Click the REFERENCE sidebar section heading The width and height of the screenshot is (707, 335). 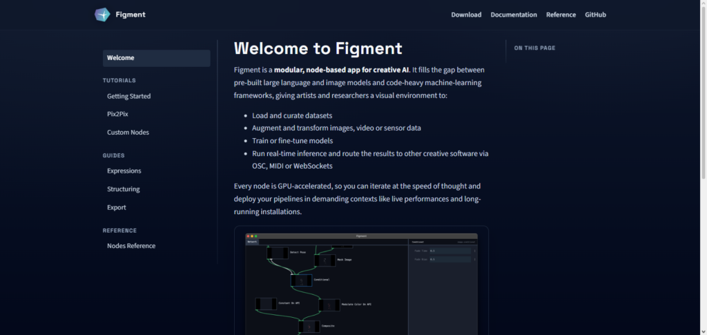[119, 231]
